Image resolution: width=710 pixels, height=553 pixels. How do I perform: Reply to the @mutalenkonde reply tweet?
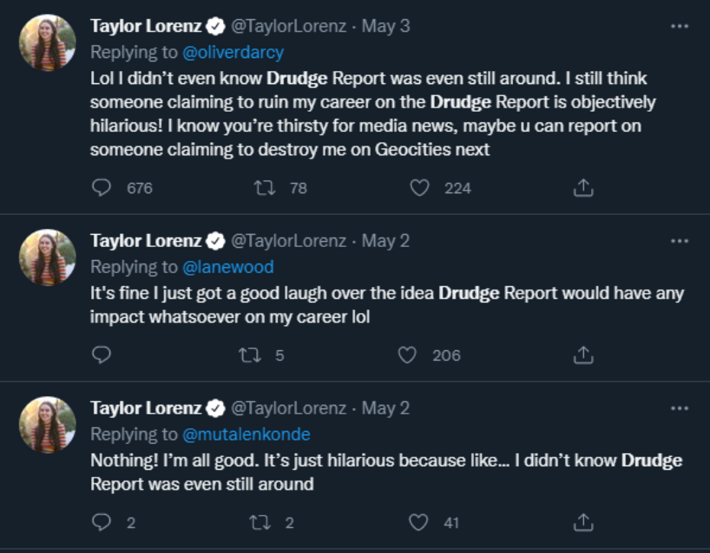102,522
